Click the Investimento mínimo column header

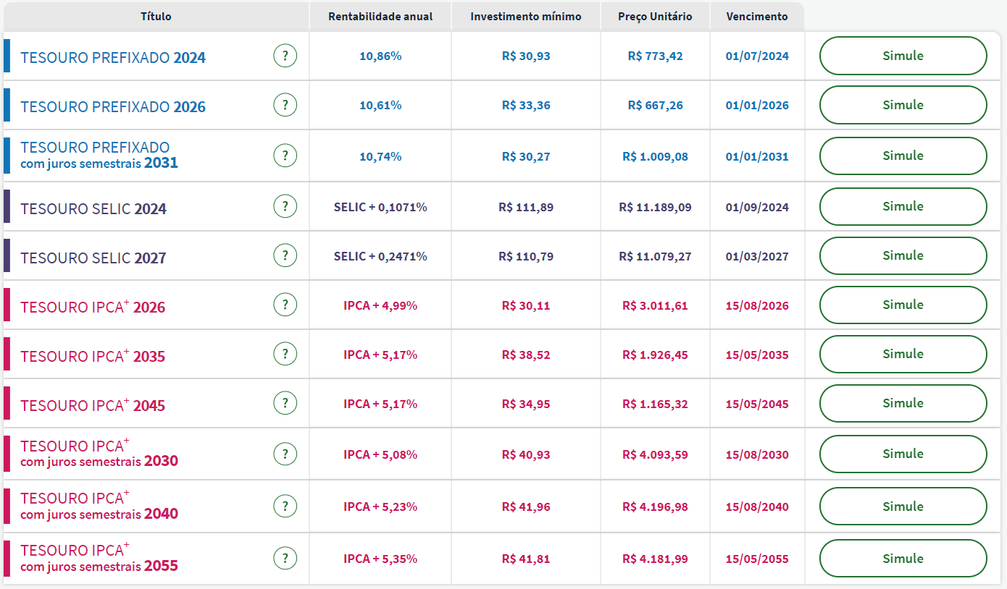click(525, 17)
